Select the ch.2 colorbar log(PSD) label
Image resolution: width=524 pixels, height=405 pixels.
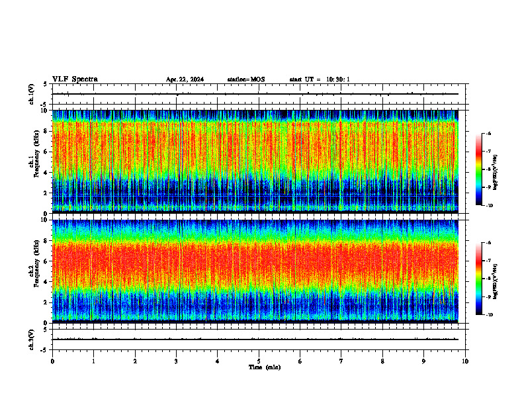pyautogui.click(x=496, y=282)
